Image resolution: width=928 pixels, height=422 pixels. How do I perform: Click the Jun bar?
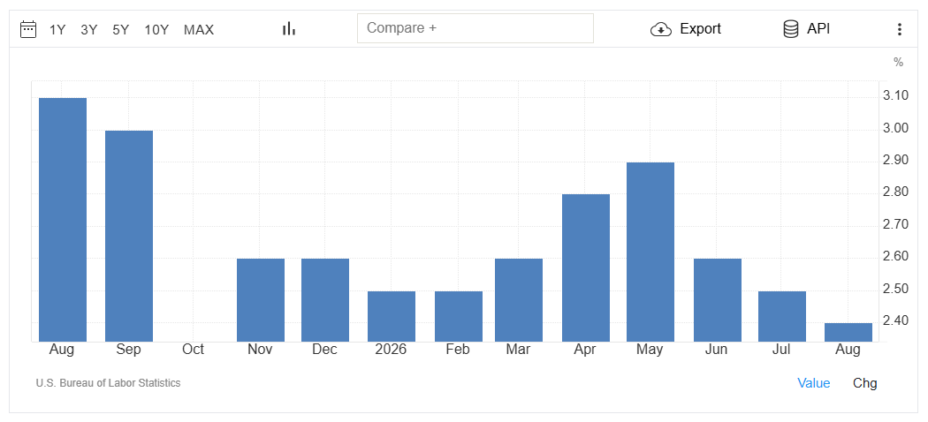tap(718, 300)
